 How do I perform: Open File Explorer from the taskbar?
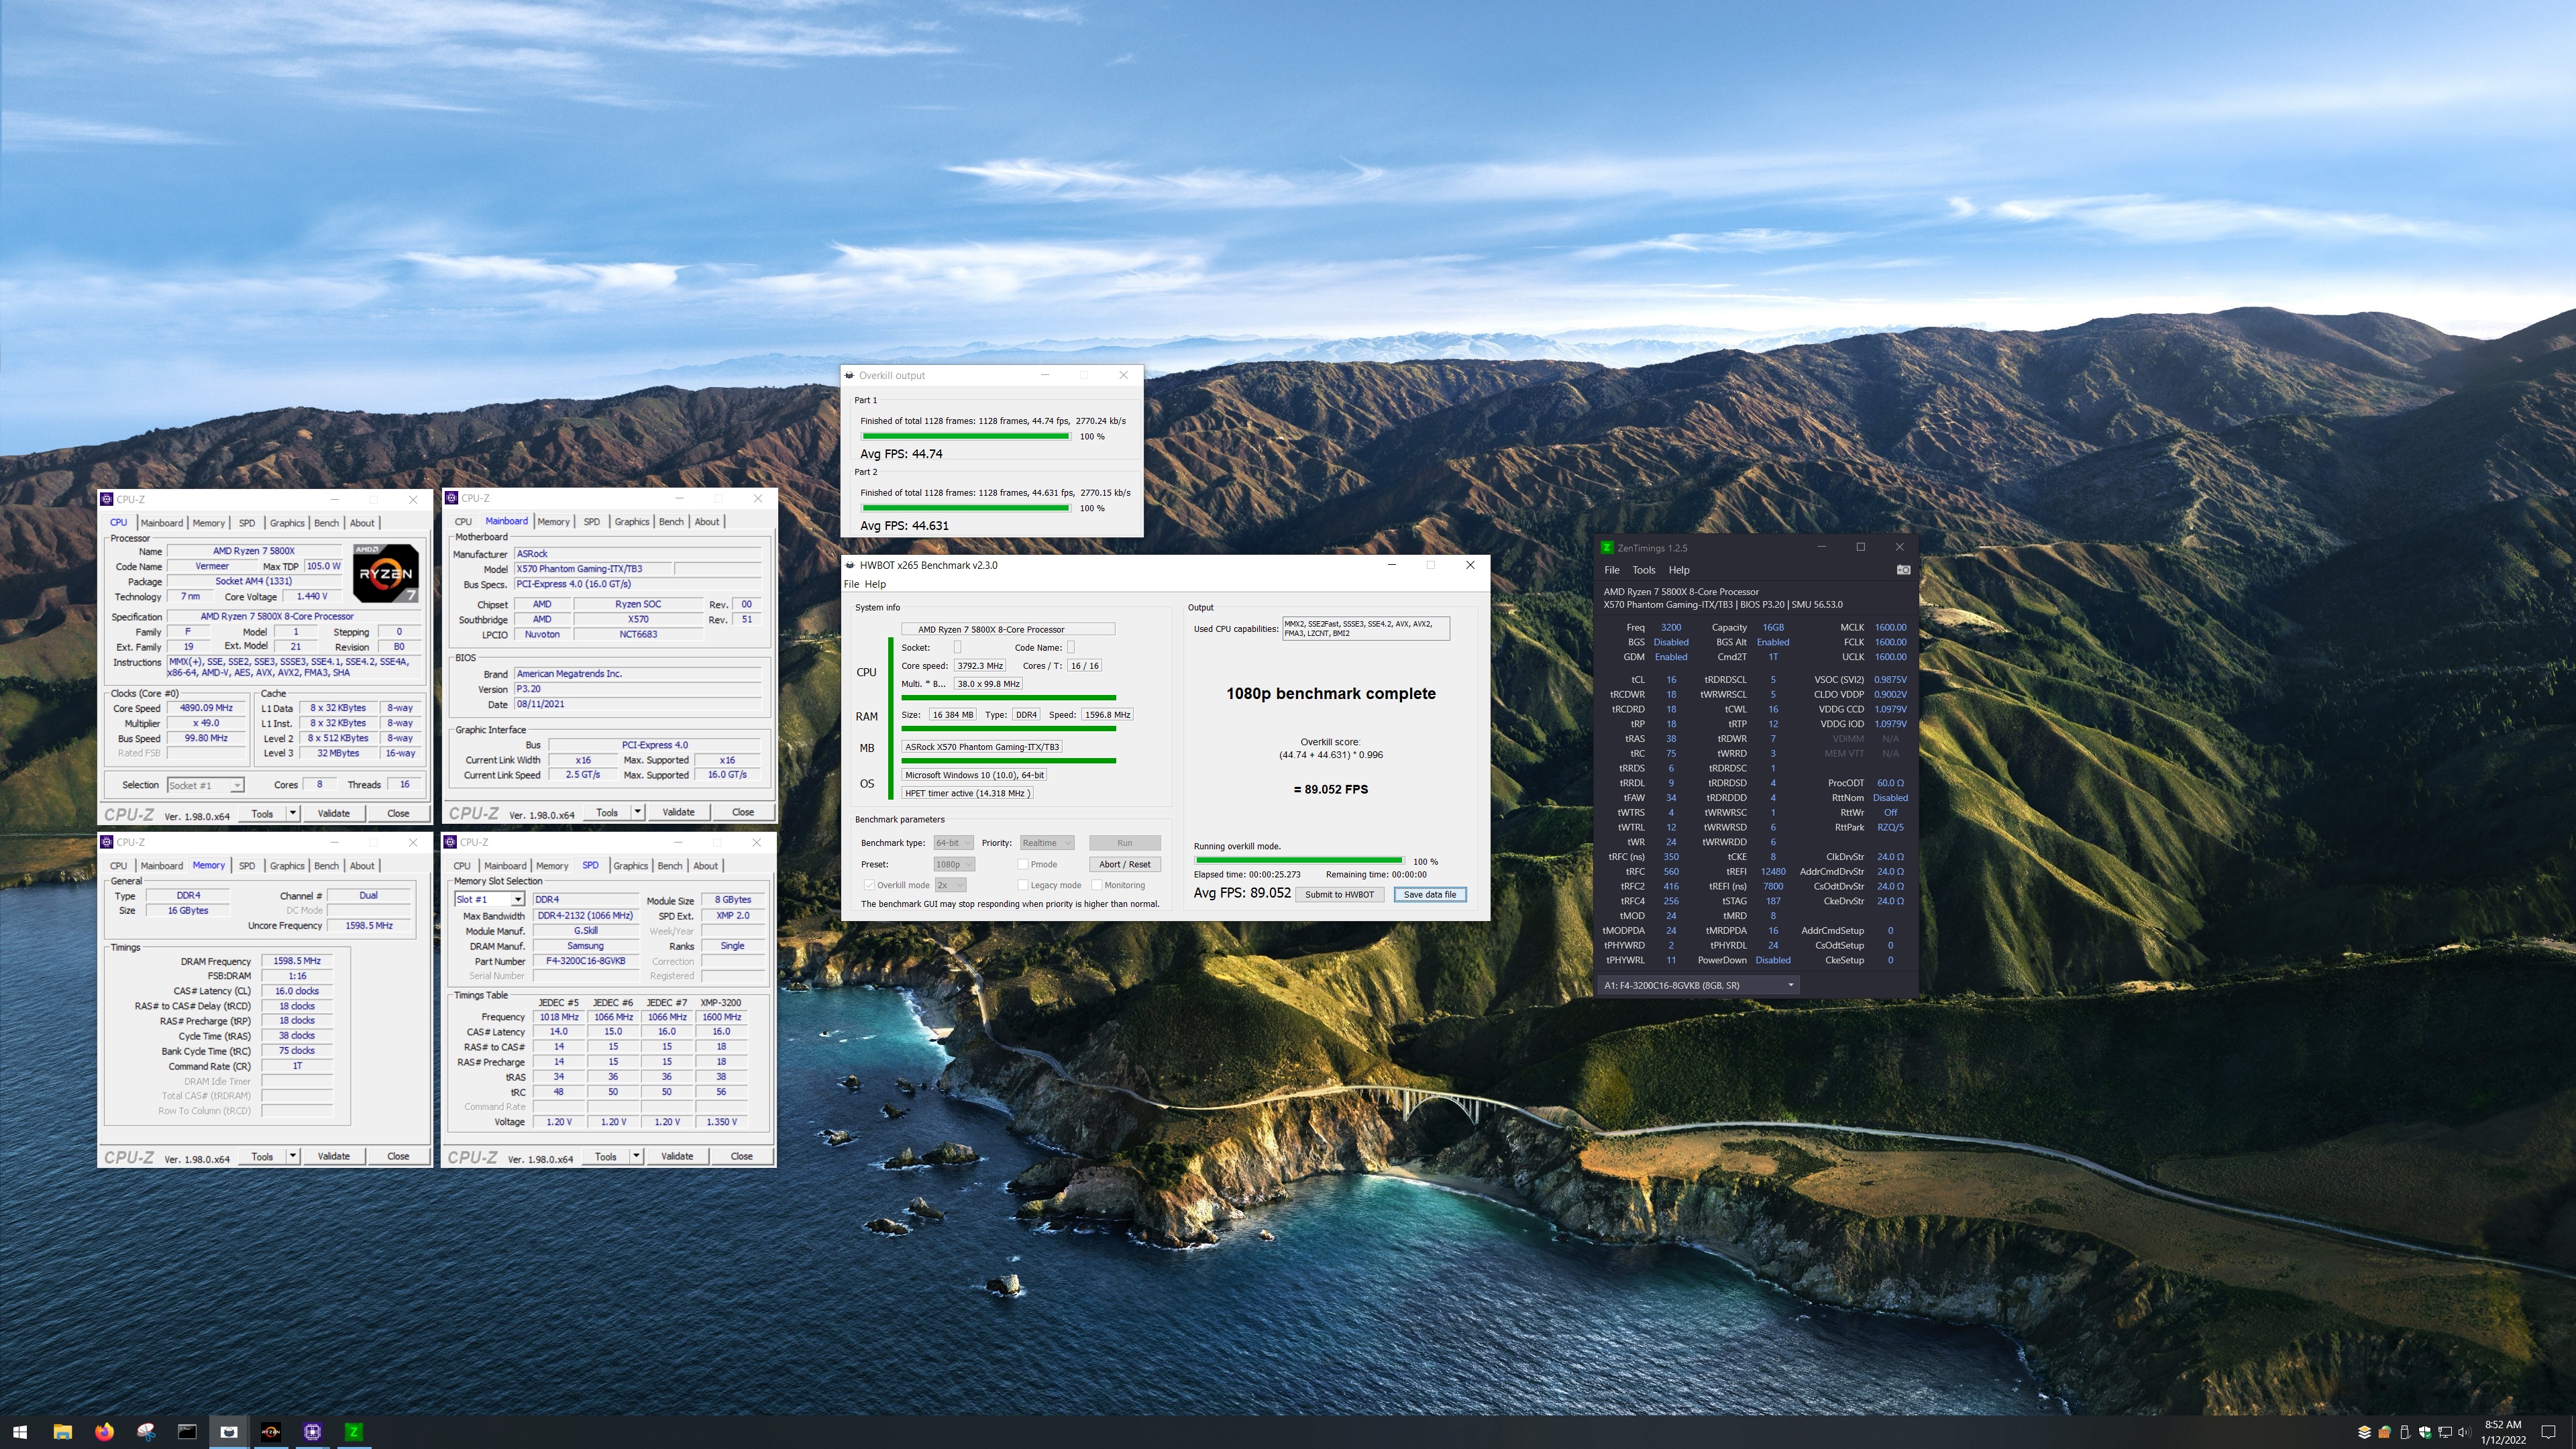point(62,1431)
